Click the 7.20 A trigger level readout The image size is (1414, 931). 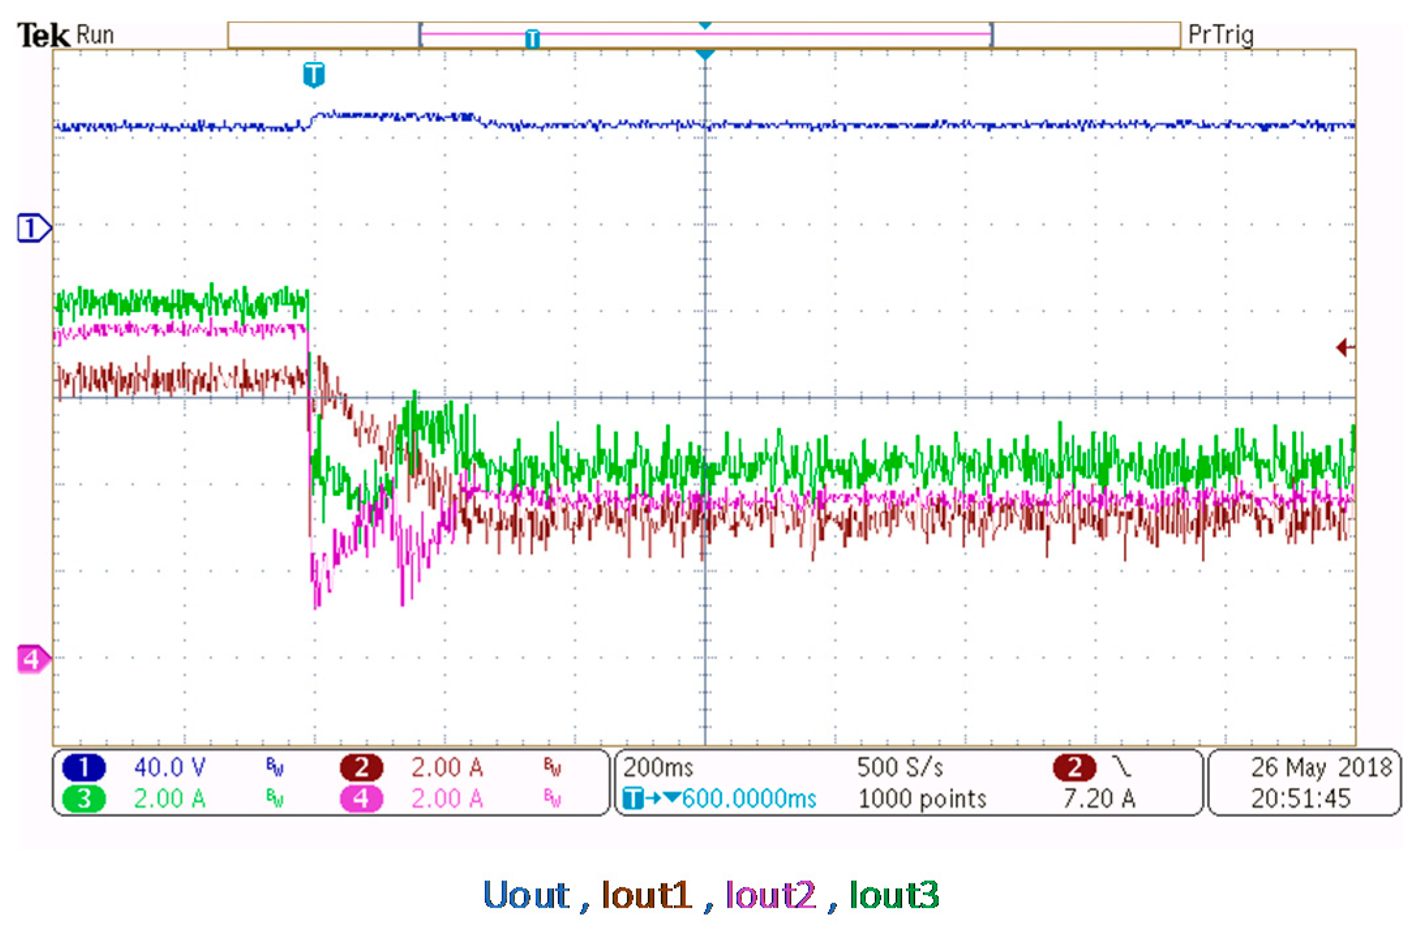point(1099,798)
